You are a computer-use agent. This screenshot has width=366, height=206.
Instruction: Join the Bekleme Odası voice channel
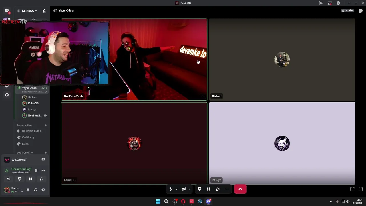coord(31,131)
